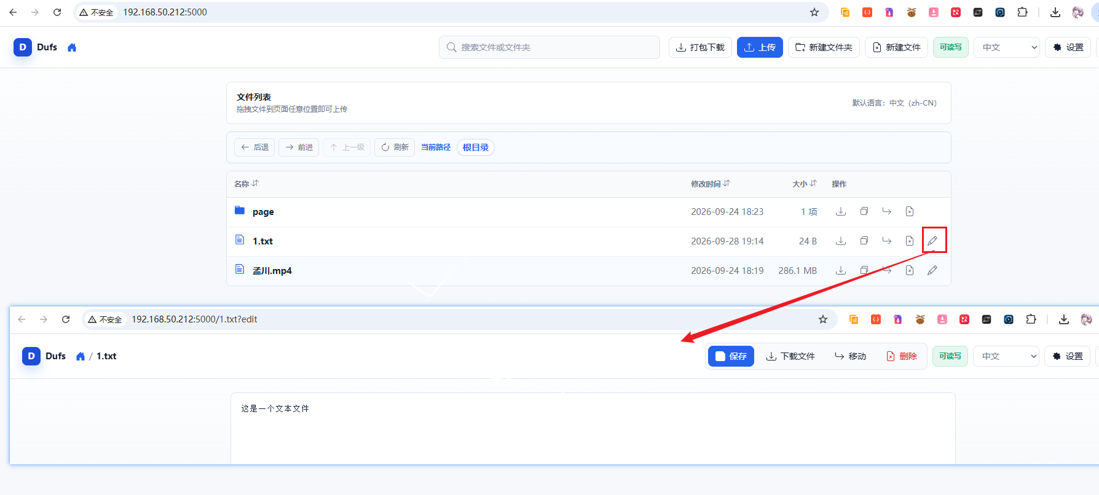Open the 中文 language dropdown in top window

tap(1007, 47)
